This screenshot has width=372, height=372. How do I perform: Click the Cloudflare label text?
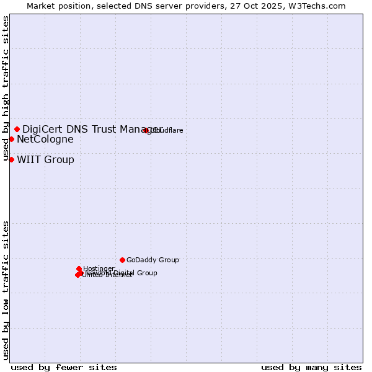(169, 131)
